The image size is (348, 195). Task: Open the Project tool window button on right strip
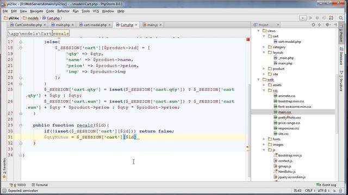coord(341,33)
